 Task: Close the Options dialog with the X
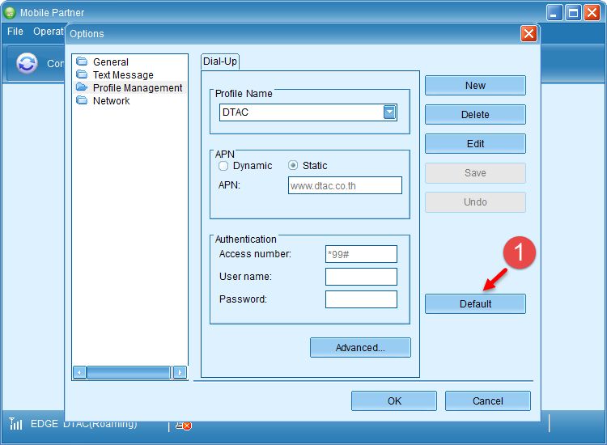tap(528, 34)
